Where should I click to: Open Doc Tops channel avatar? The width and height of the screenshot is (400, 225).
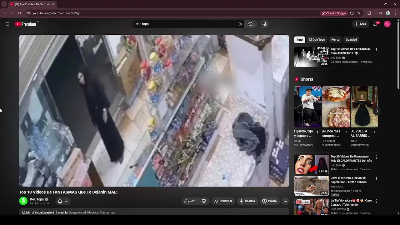tap(23, 201)
